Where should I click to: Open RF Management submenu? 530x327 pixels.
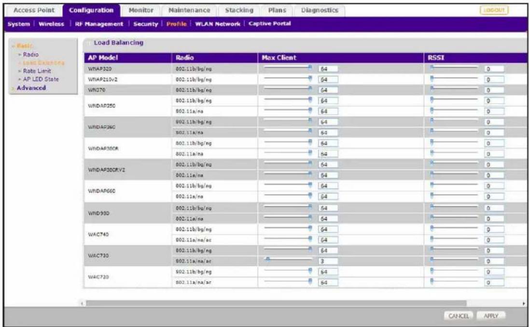coord(99,24)
